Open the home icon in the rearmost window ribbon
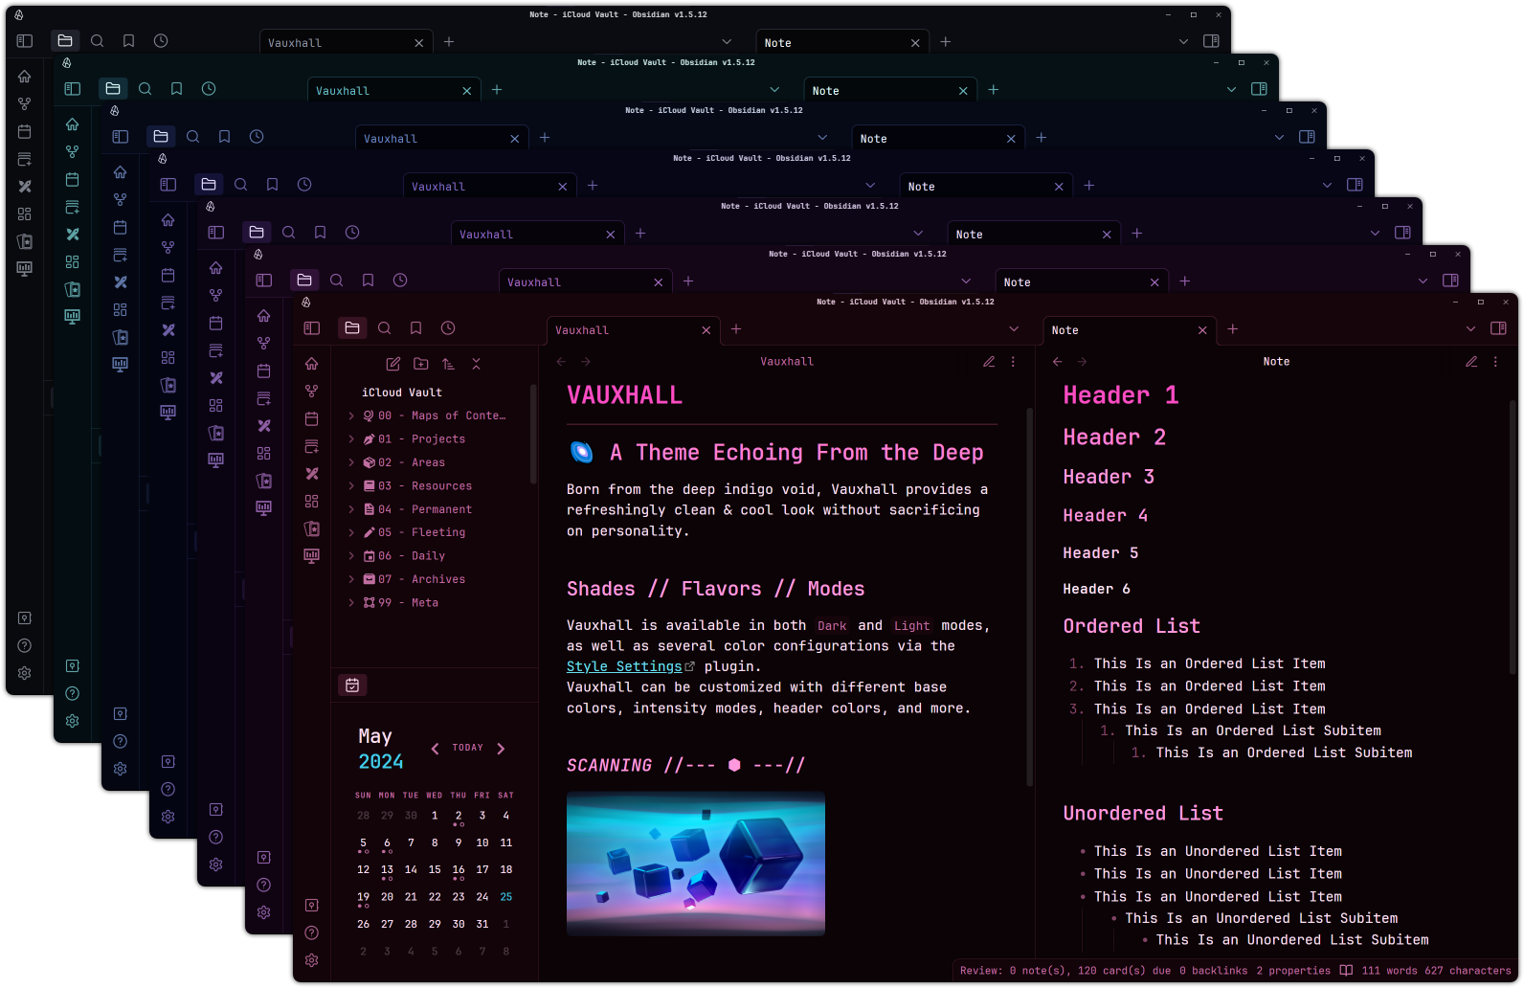Viewport: 1524px width, 988px height. tap(25, 77)
